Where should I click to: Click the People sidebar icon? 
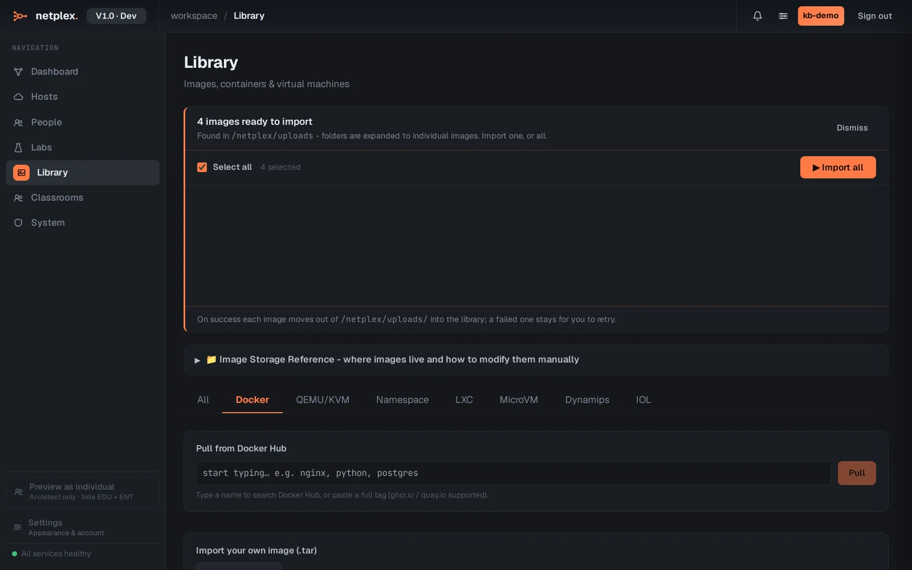18,123
